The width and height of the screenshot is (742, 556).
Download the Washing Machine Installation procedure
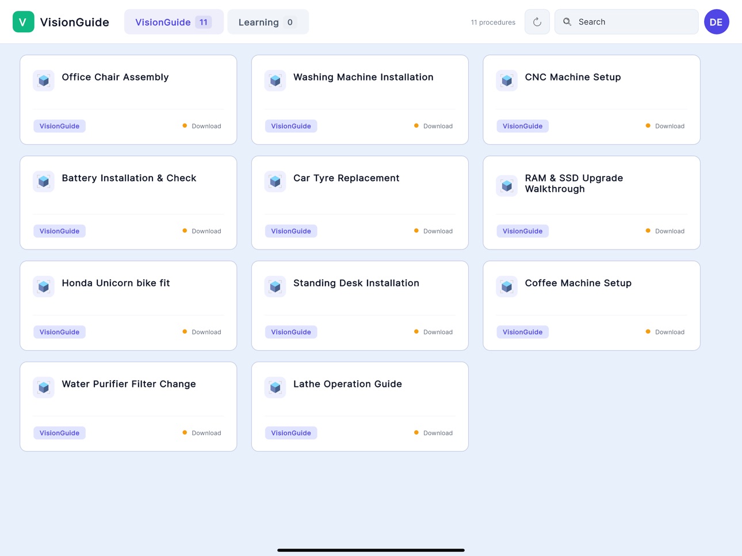click(433, 126)
